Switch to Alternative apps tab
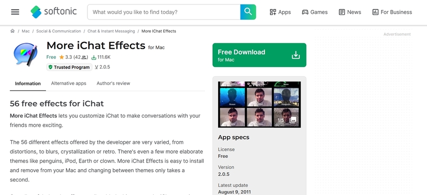This screenshot has width=427, height=195. coord(68,83)
